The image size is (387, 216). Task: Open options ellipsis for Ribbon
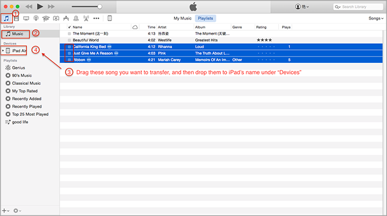click(x=89, y=59)
